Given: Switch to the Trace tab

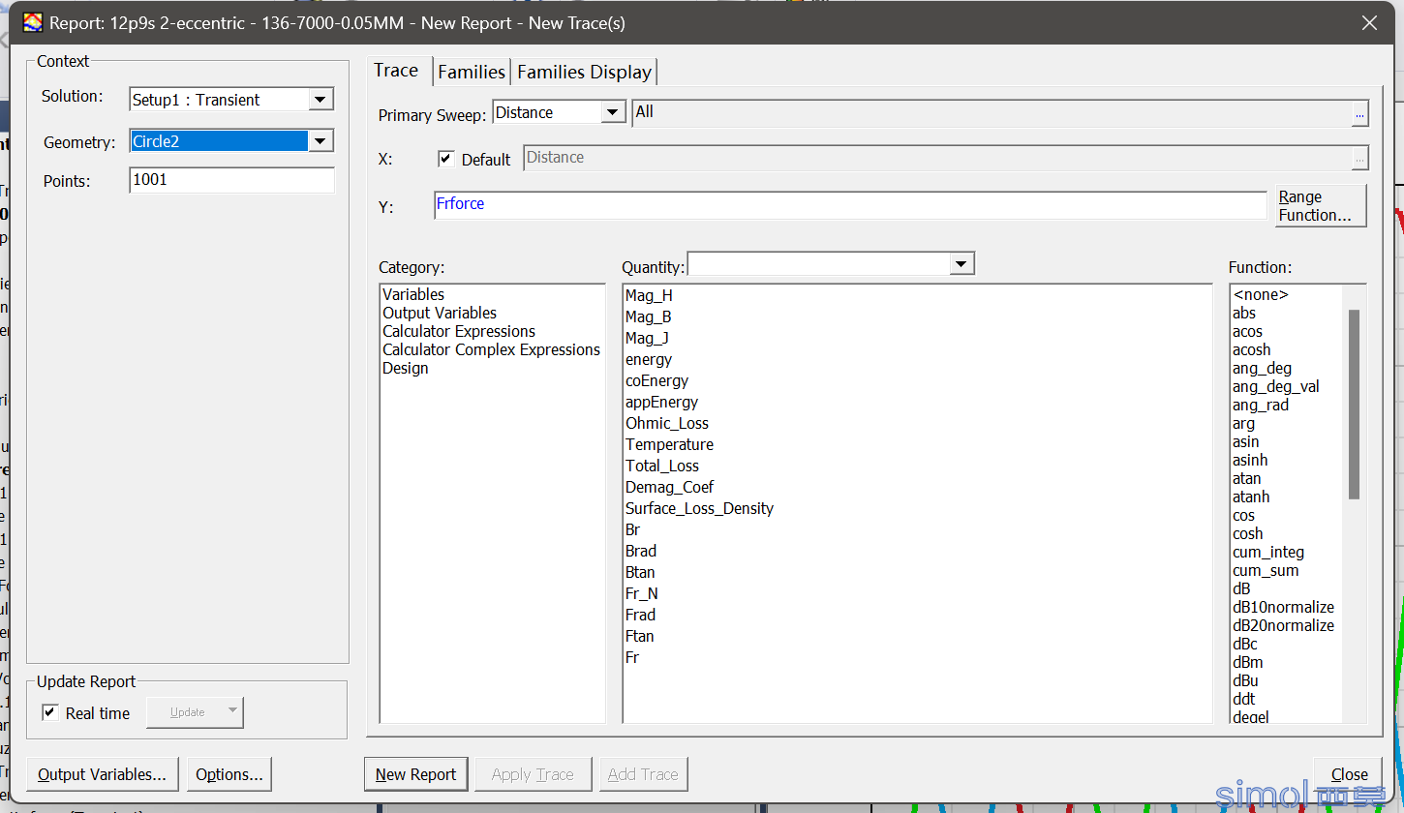Looking at the screenshot, I should point(396,71).
